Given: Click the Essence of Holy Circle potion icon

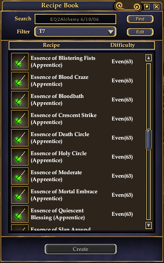Looking at the screenshot, I should pos(20,157).
